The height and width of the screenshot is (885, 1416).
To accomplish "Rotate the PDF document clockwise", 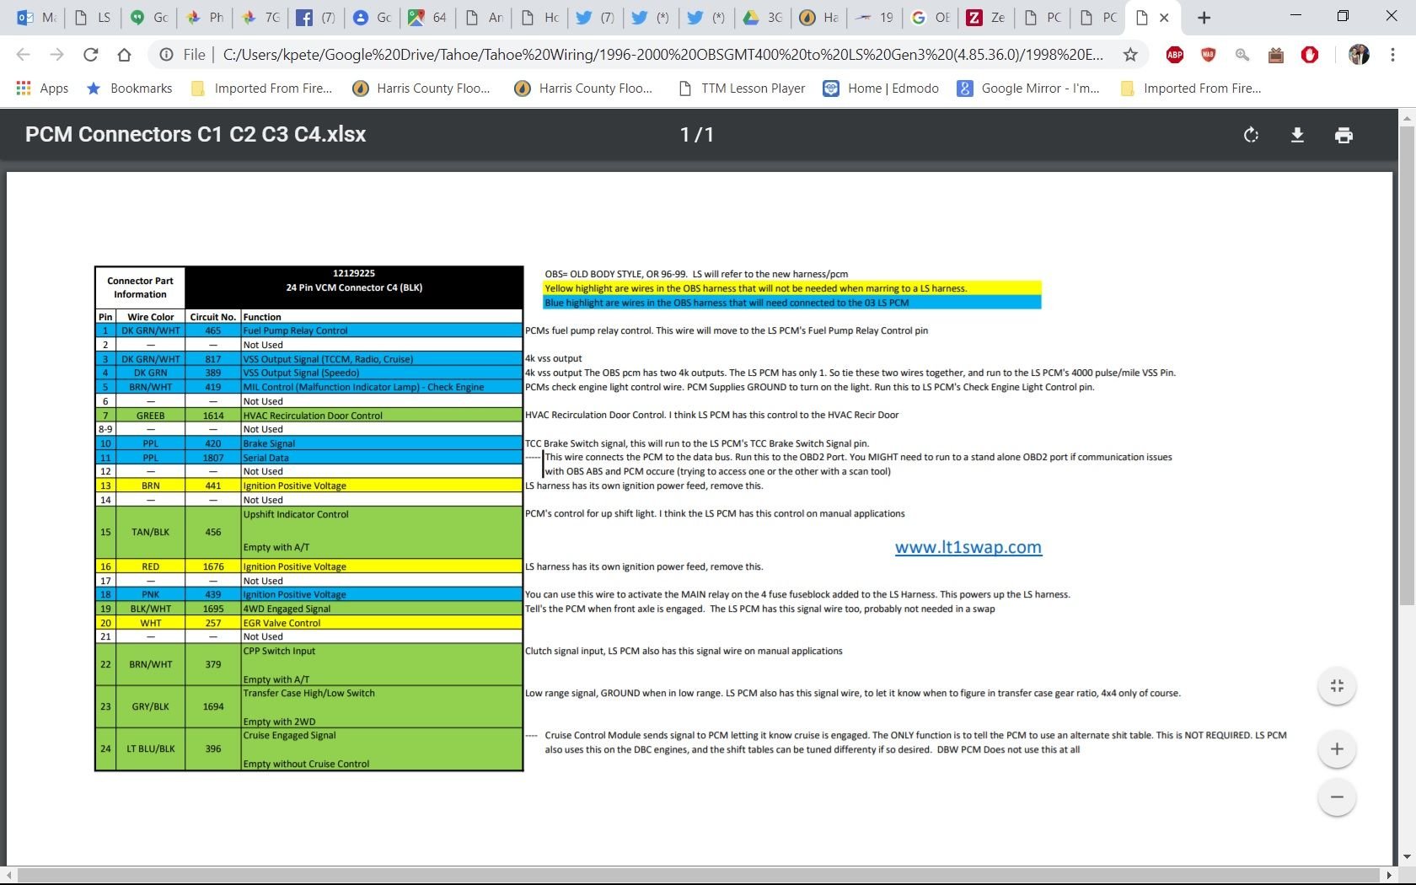I will (1251, 135).
